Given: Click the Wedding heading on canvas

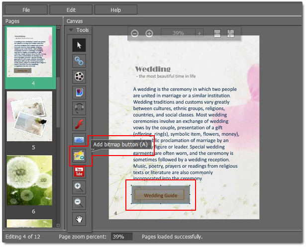Looking at the screenshot, I should (x=153, y=69).
